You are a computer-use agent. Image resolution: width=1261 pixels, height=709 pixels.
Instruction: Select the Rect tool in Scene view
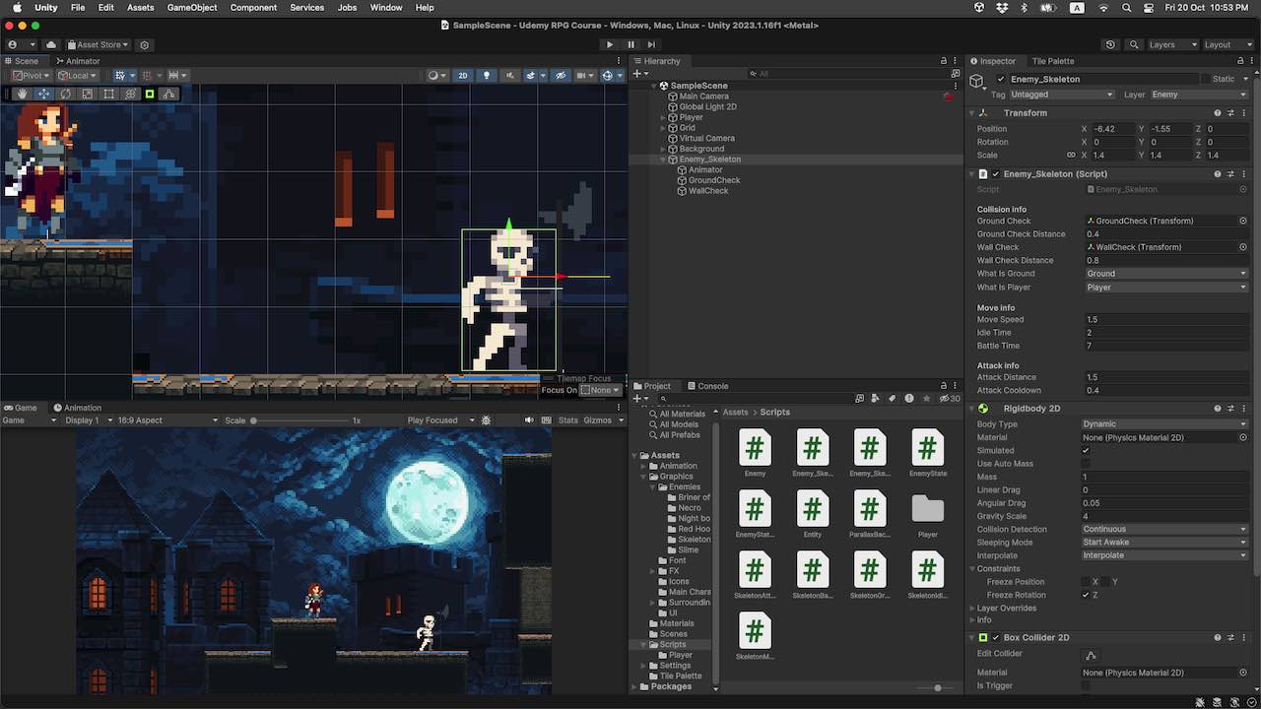[x=108, y=95]
